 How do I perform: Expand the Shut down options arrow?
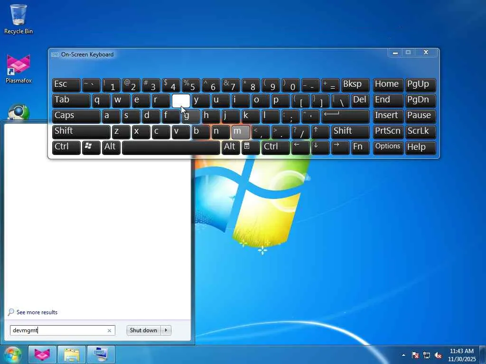point(166,330)
